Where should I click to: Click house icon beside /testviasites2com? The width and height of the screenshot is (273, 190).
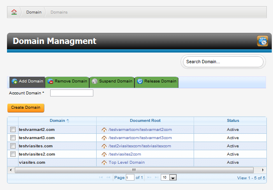(x=104, y=154)
